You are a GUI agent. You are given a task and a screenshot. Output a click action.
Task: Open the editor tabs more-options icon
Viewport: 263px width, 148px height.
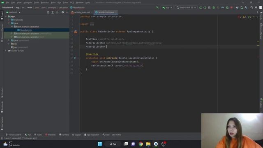pos(257,12)
